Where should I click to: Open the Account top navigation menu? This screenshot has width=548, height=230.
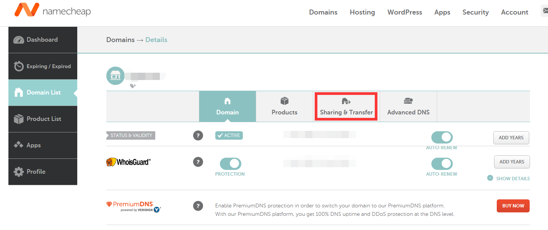coord(514,12)
